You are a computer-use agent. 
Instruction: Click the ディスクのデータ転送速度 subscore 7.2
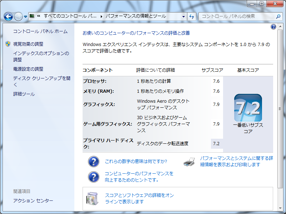[216, 144]
